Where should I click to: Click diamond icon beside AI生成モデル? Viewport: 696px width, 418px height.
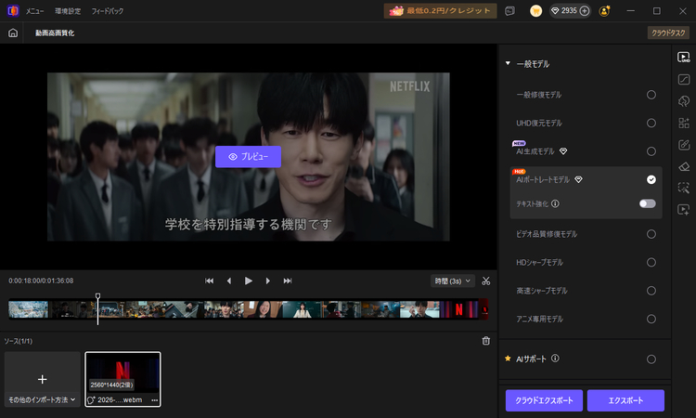pos(563,151)
